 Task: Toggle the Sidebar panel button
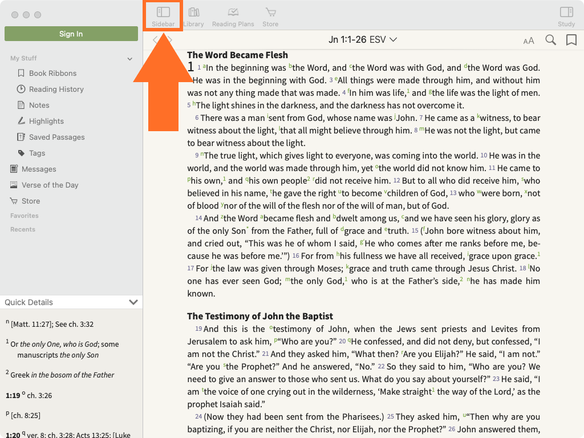tap(163, 16)
